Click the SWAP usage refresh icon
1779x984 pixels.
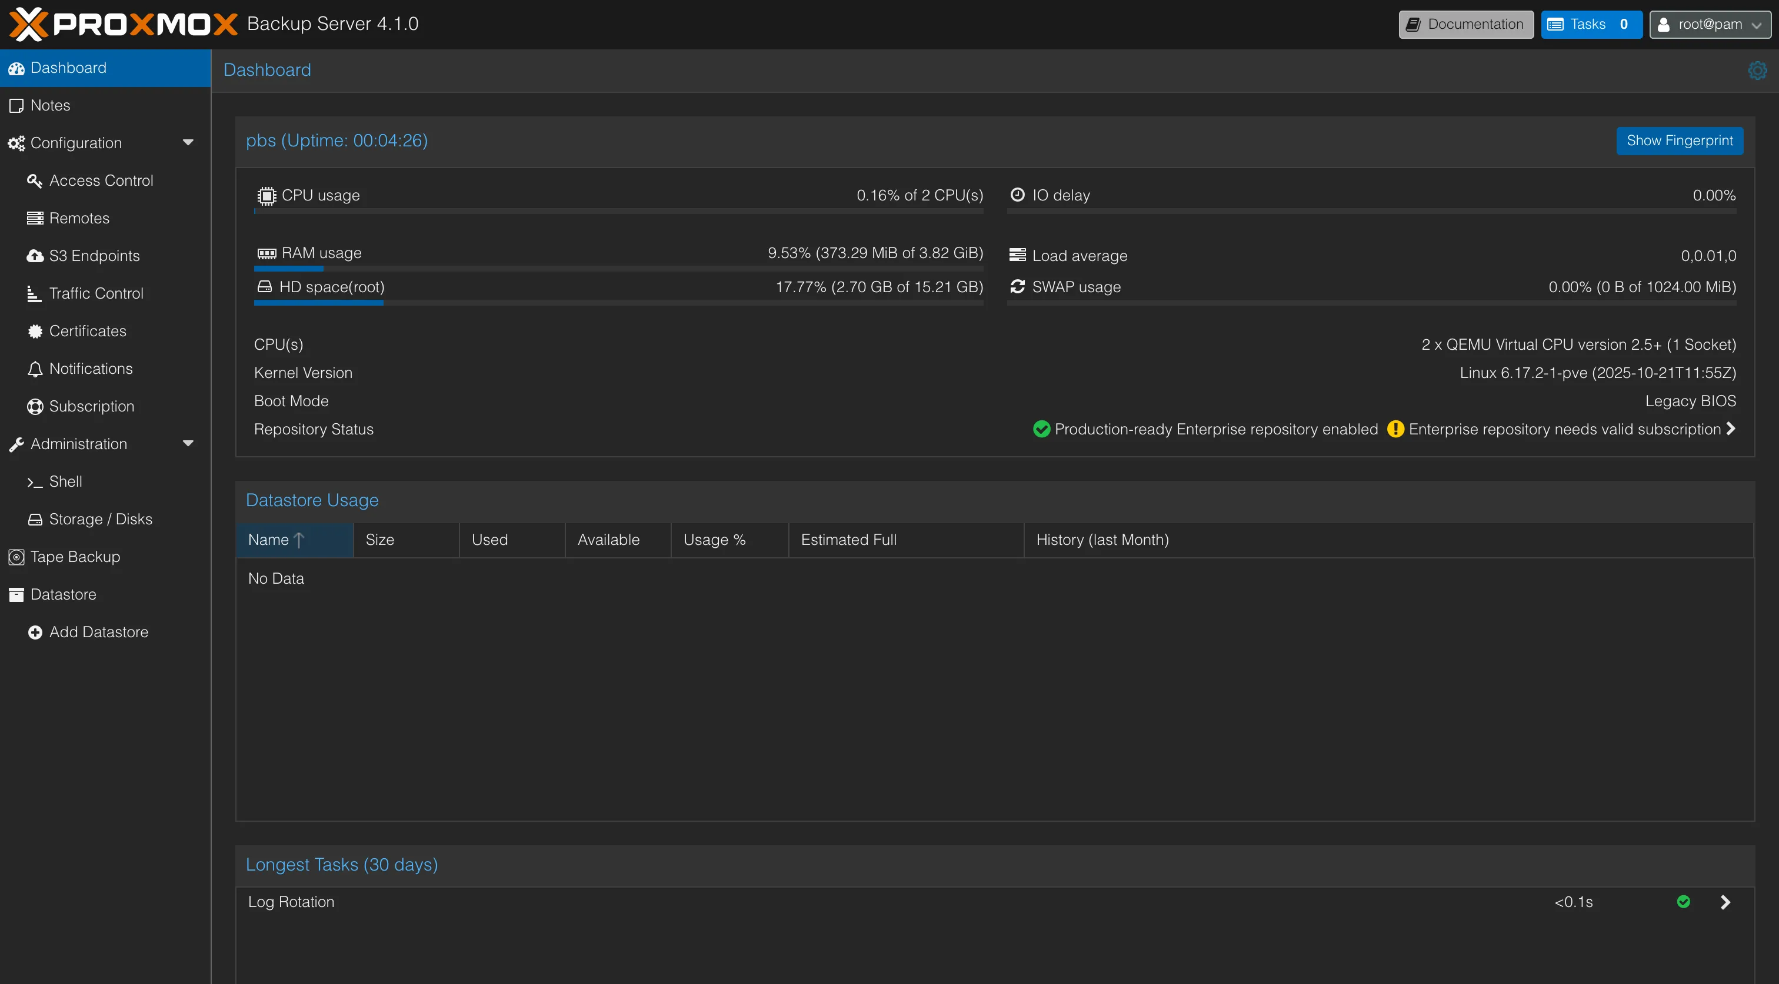coord(1017,286)
